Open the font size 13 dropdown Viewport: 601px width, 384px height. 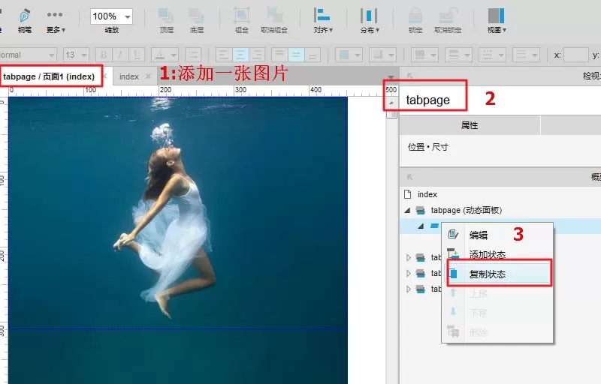[76, 55]
